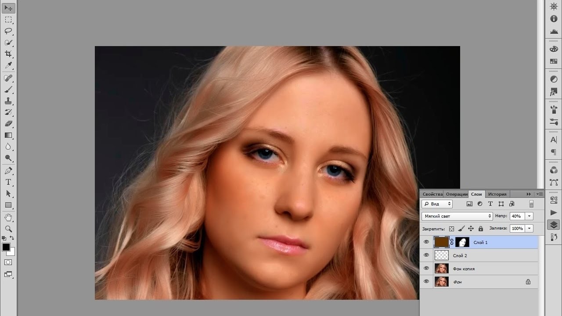This screenshot has height=316, width=562.
Task: Click the fill value field showing 100%
Action: 518,228
